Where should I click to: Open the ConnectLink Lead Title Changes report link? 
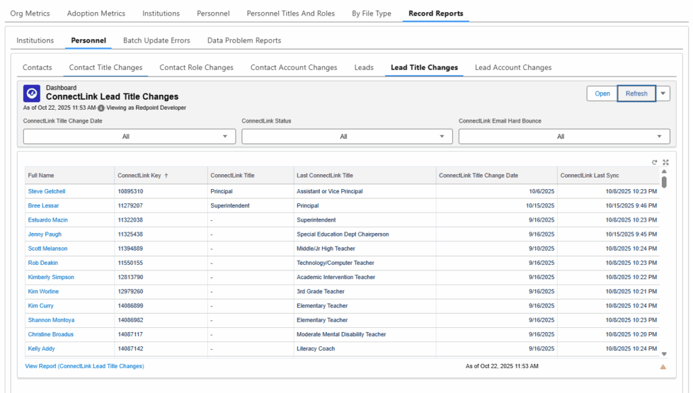[84, 365]
